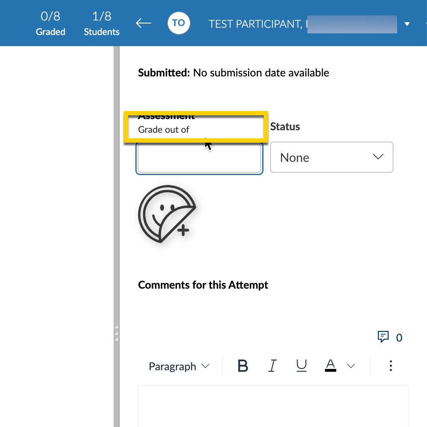Apply text color with the A icon
This screenshot has width=427, height=427.
pyautogui.click(x=330, y=366)
